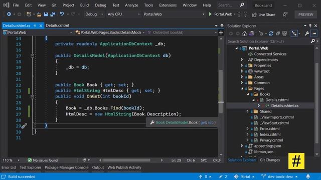Click the Solution Explorer vertical scrollbar
This screenshot has height=180, width=321.
[316, 103]
